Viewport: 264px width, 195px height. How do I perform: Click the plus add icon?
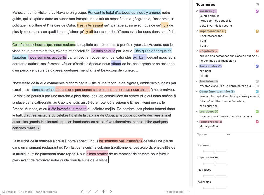tap(104, 192)
